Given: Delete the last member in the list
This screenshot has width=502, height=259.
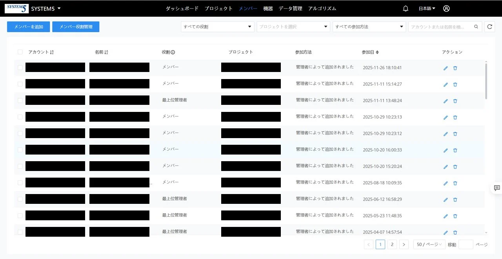Looking at the screenshot, I should click(x=455, y=232).
